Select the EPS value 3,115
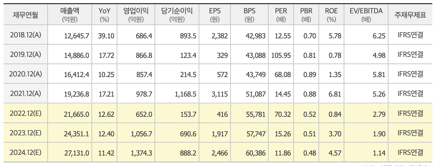This screenshot has width=440, height=166. pyautogui.click(x=220, y=94)
